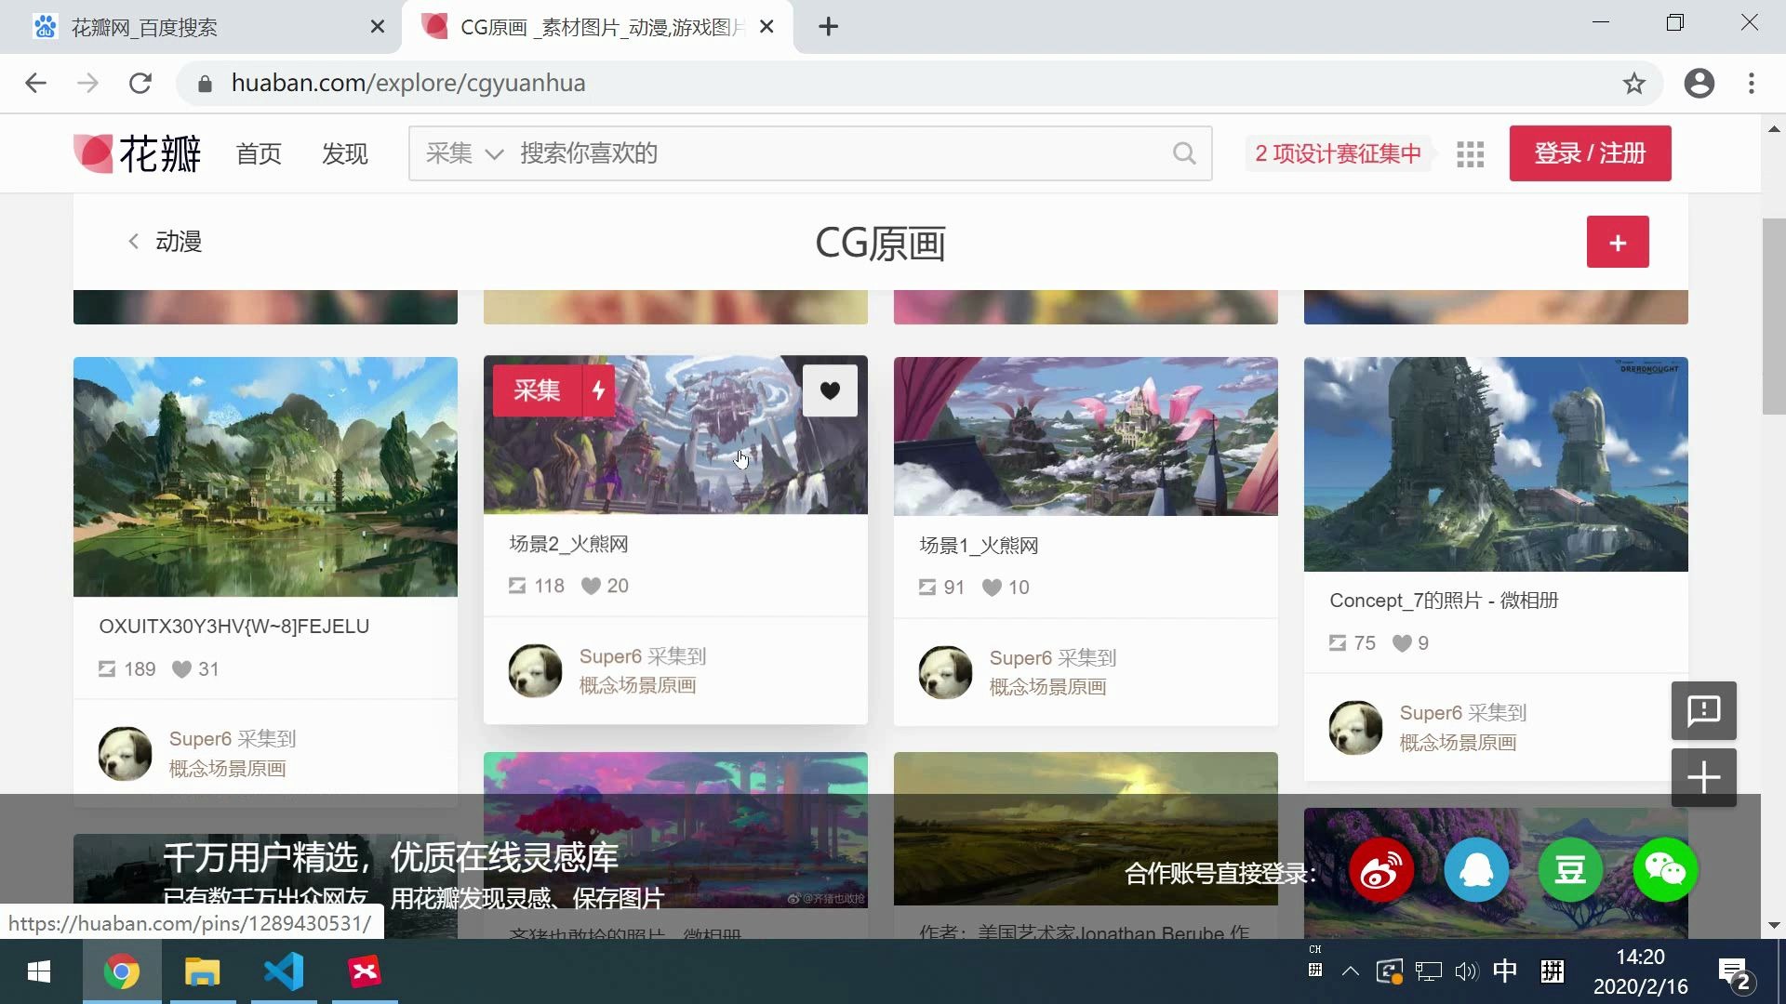This screenshot has width=1786, height=1004.
Task: Quick-collect 场景2 with the lightning icon
Action: [599, 390]
